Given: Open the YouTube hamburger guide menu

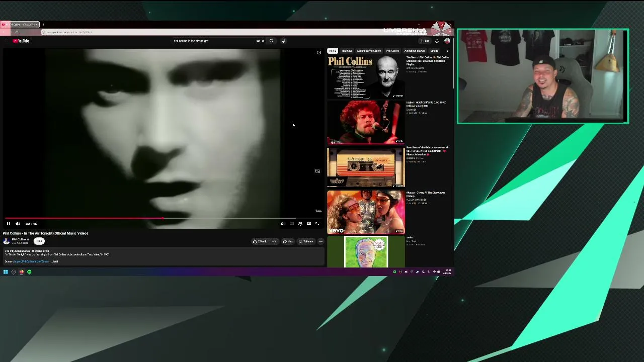Looking at the screenshot, I should click(6, 41).
